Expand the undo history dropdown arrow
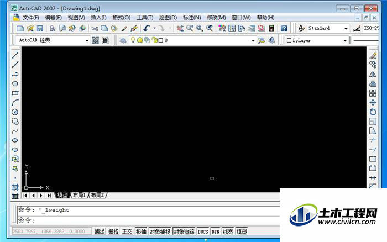This screenshot has height=242, width=387. point(155,28)
